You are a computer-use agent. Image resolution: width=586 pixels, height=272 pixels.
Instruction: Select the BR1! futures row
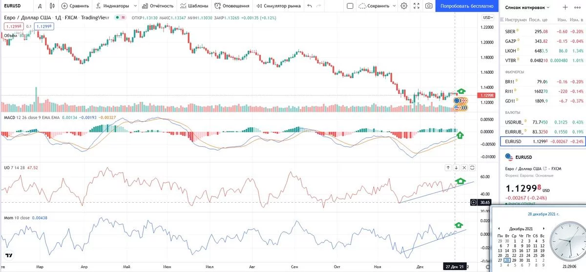coord(543,82)
